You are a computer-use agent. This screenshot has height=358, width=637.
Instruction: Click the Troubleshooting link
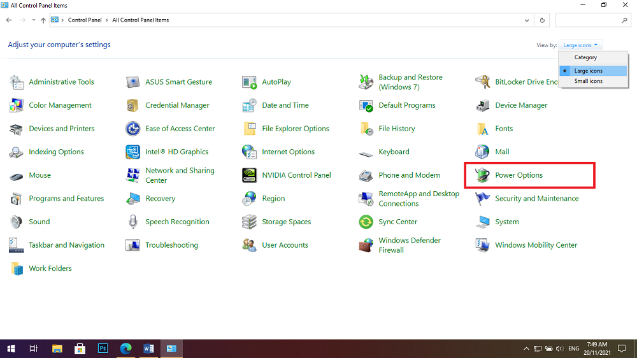pos(171,245)
